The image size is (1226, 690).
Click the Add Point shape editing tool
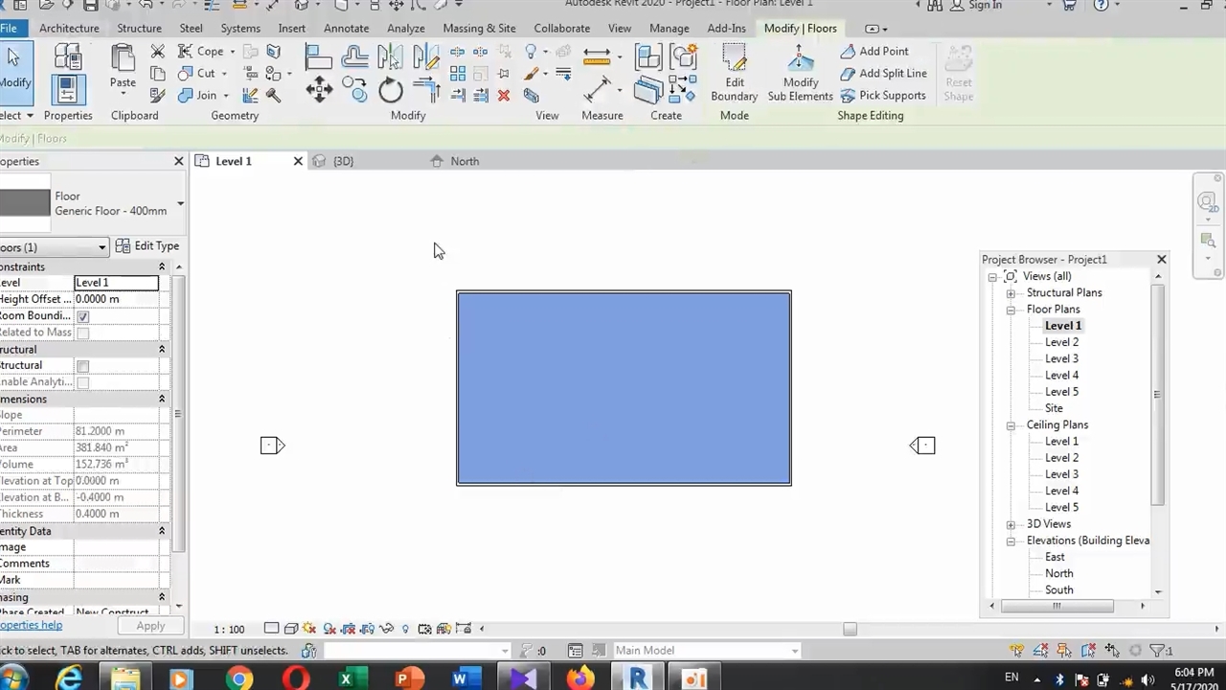[874, 51]
